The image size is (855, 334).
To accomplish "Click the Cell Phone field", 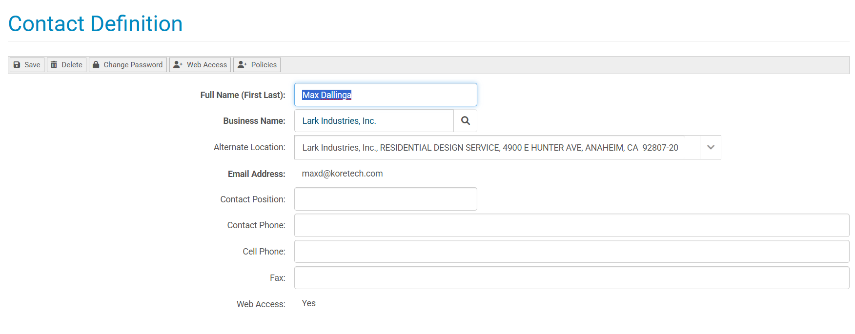I will tap(571, 252).
